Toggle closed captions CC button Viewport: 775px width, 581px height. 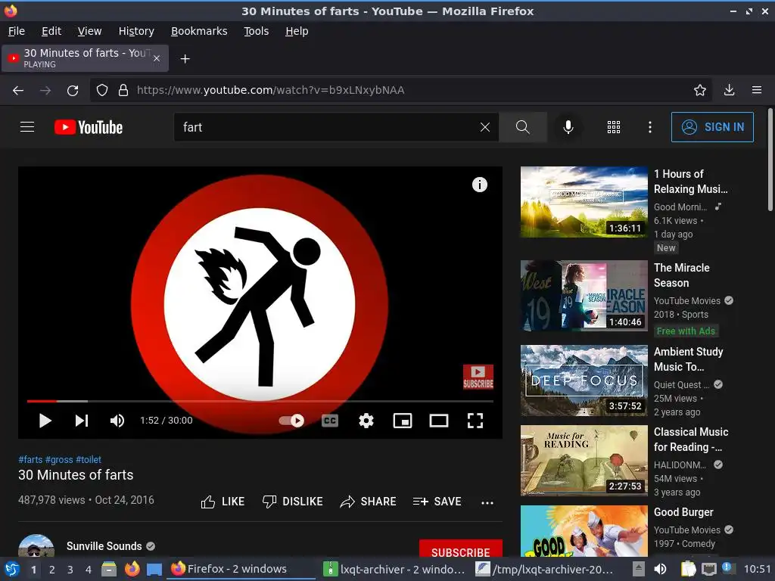[x=330, y=421]
